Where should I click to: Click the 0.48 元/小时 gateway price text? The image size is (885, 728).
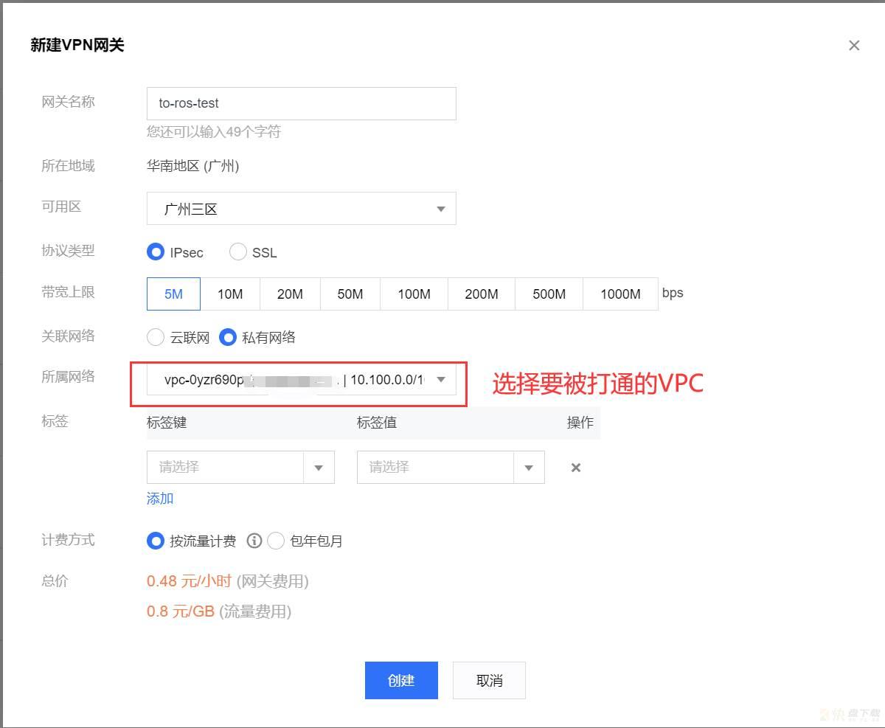[x=189, y=581]
